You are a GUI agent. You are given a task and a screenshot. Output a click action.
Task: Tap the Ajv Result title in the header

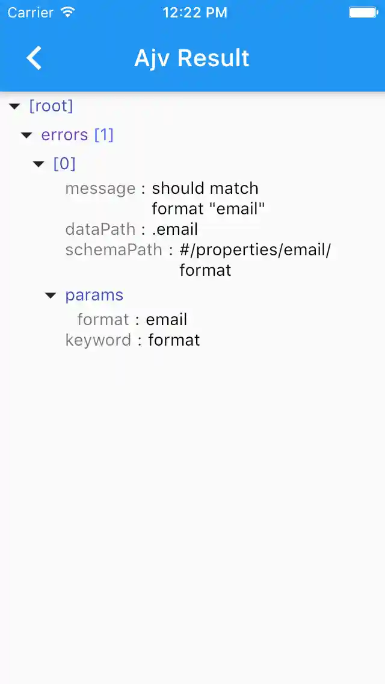[191, 58]
